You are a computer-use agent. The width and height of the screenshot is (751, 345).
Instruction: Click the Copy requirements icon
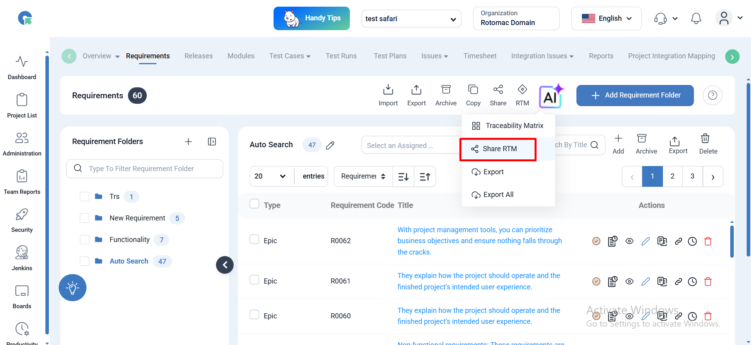[473, 95]
